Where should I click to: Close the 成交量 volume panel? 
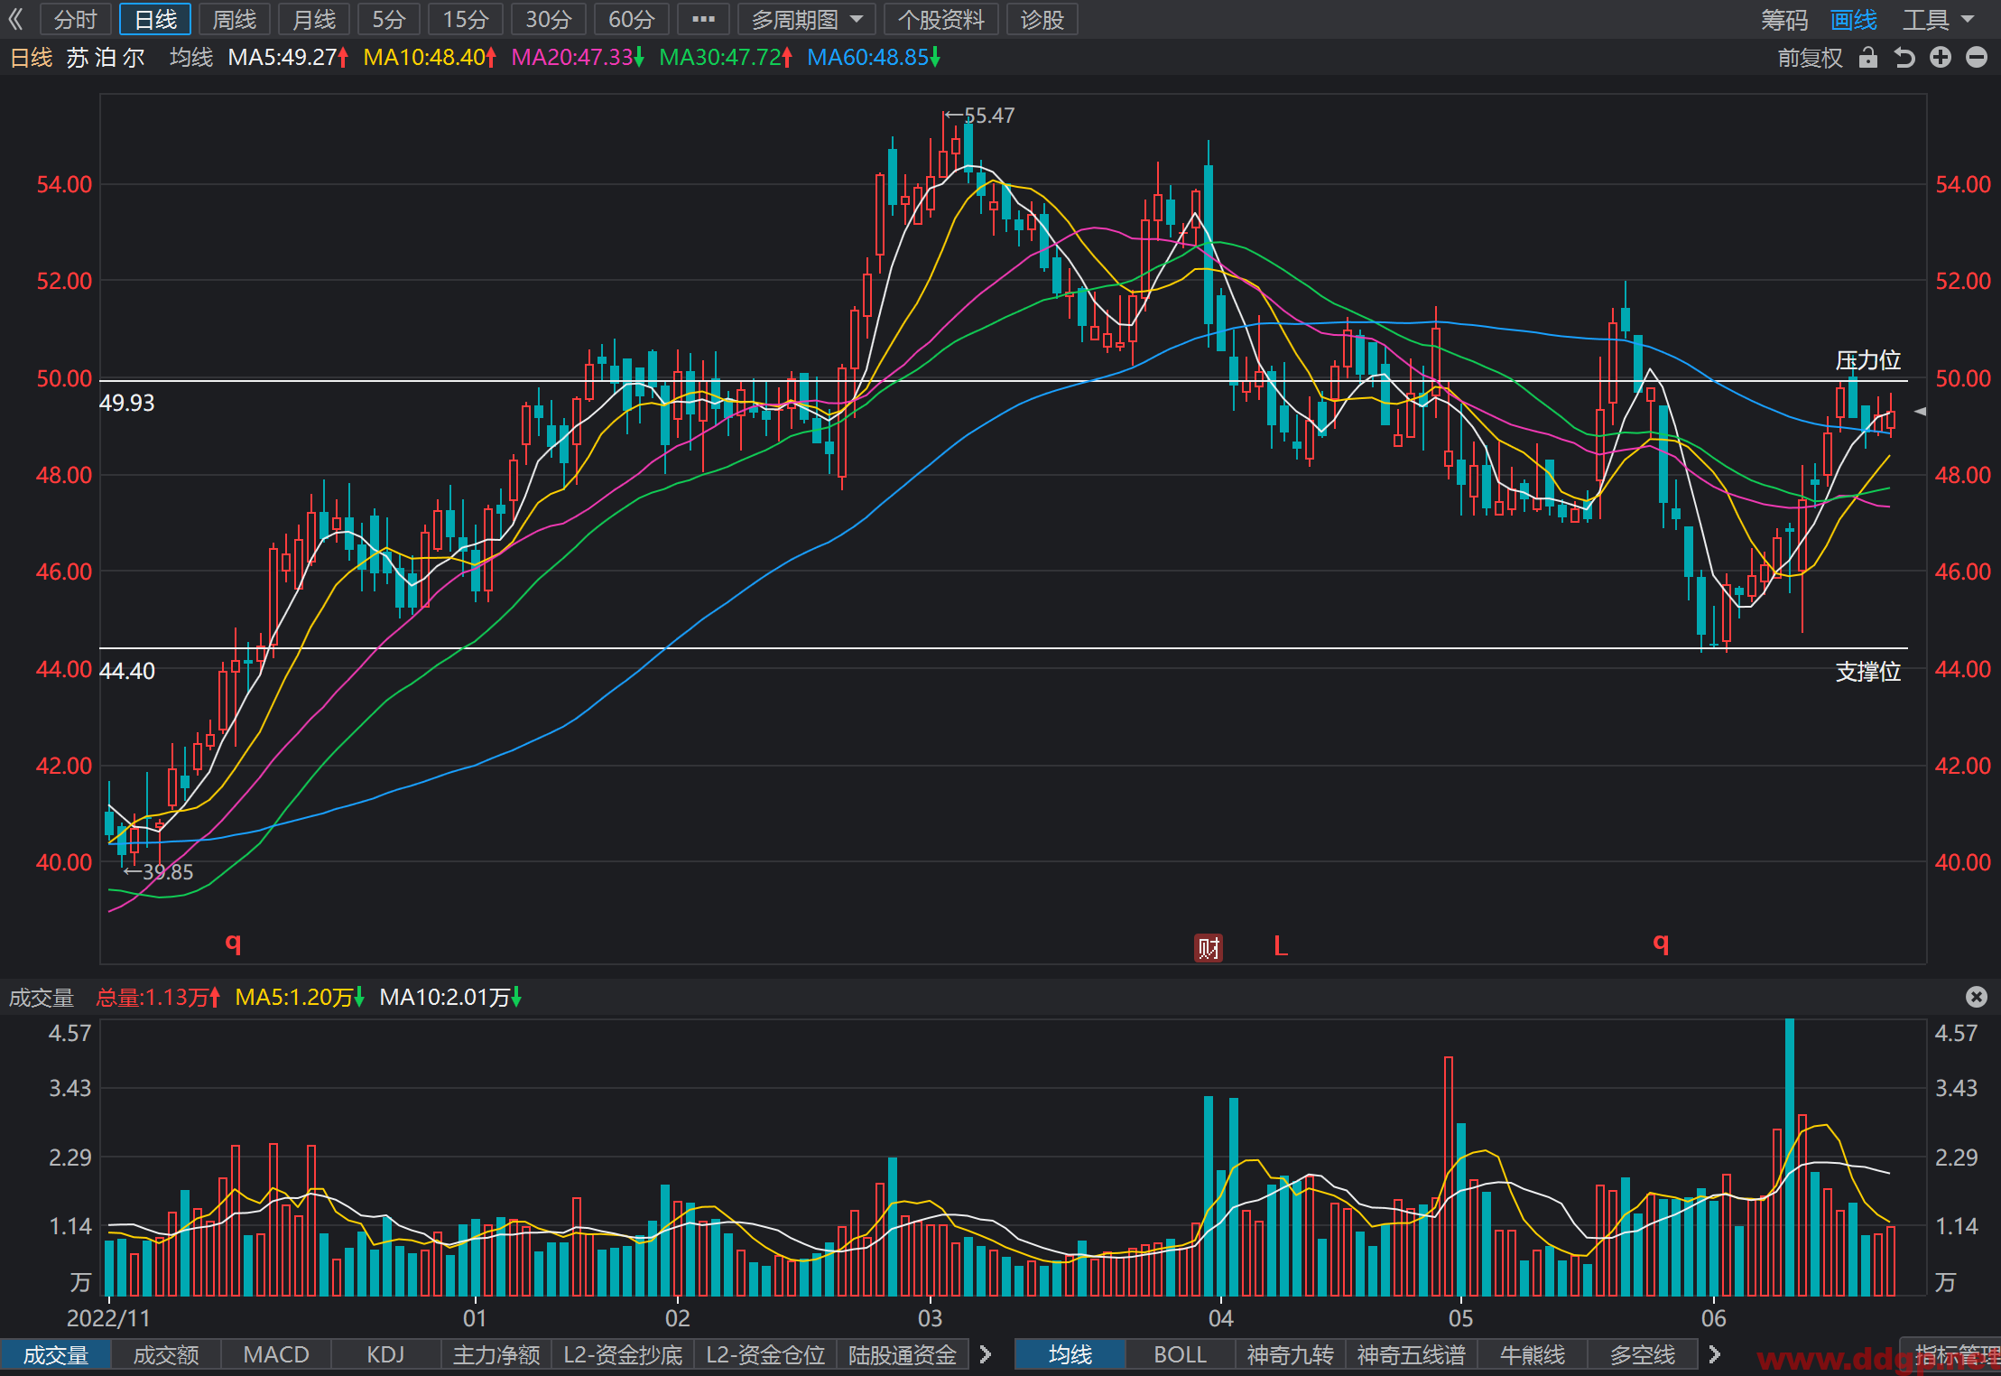(x=1977, y=996)
